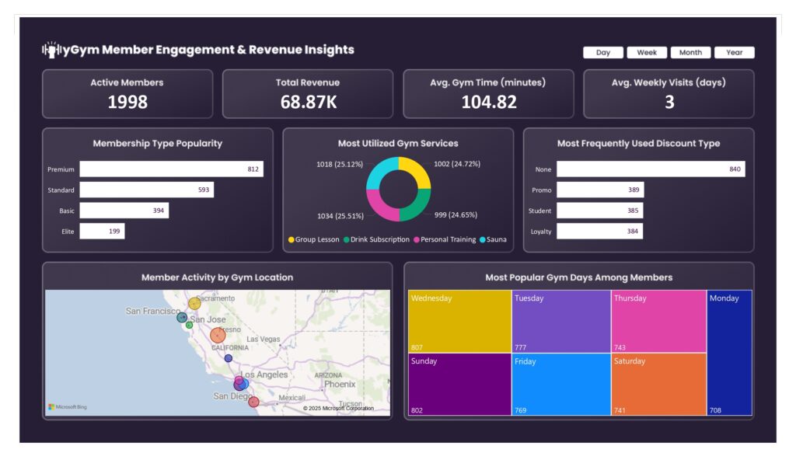Click the dumbbell gym logo icon
Viewport: 796px width, 460px height.
51,48
